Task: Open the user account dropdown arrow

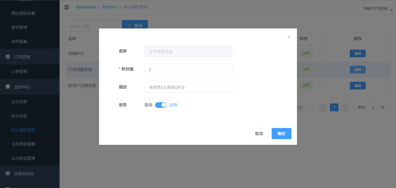Action: (x=391, y=10)
